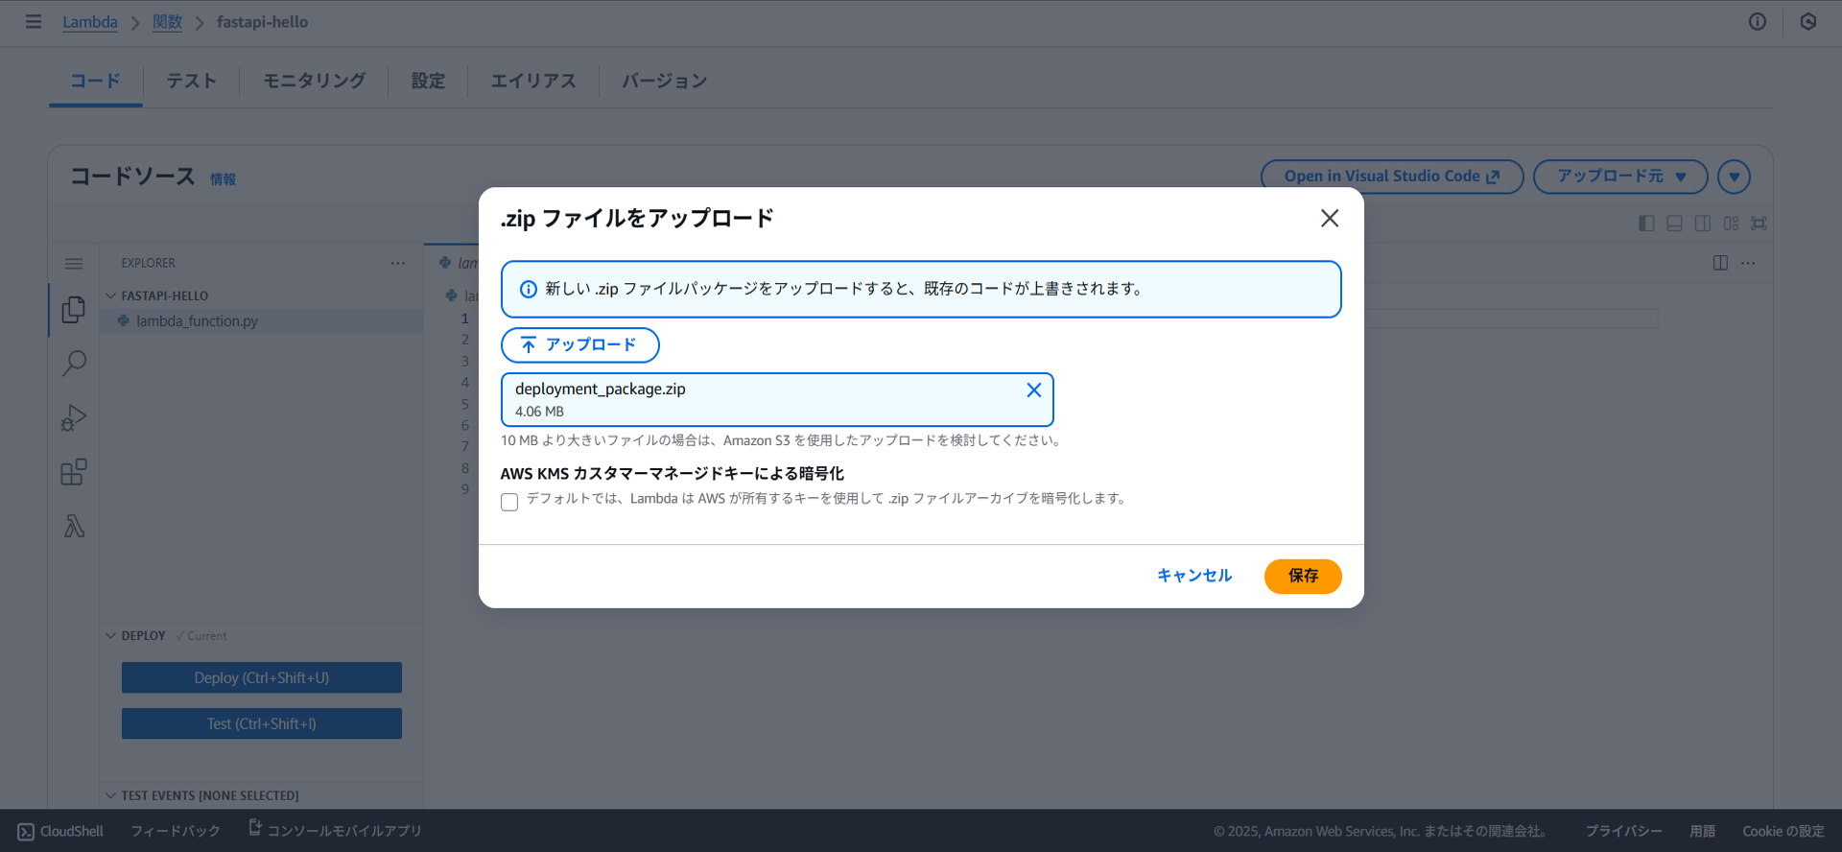Open the hamburger navigation menu
The width and height of the screenshot is (1842, 852).
click(x=34, y=21)
